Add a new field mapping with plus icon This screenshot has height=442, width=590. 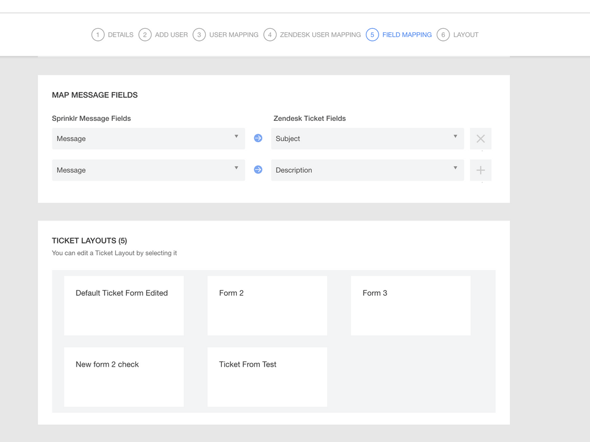481,170
